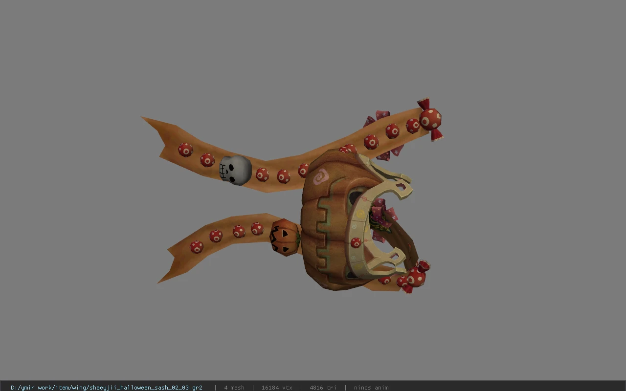Click the '4816 tri' triangle count
This screenshot has height=391, width=626.
tap(323, 388)
